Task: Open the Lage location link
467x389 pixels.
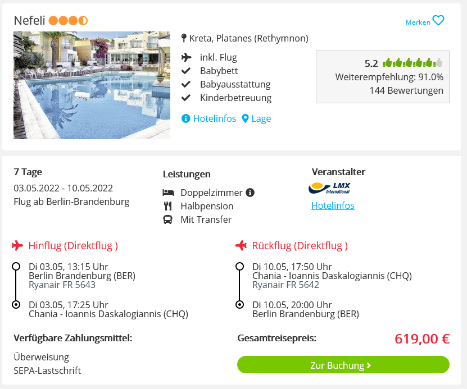Action: point(261,118)
